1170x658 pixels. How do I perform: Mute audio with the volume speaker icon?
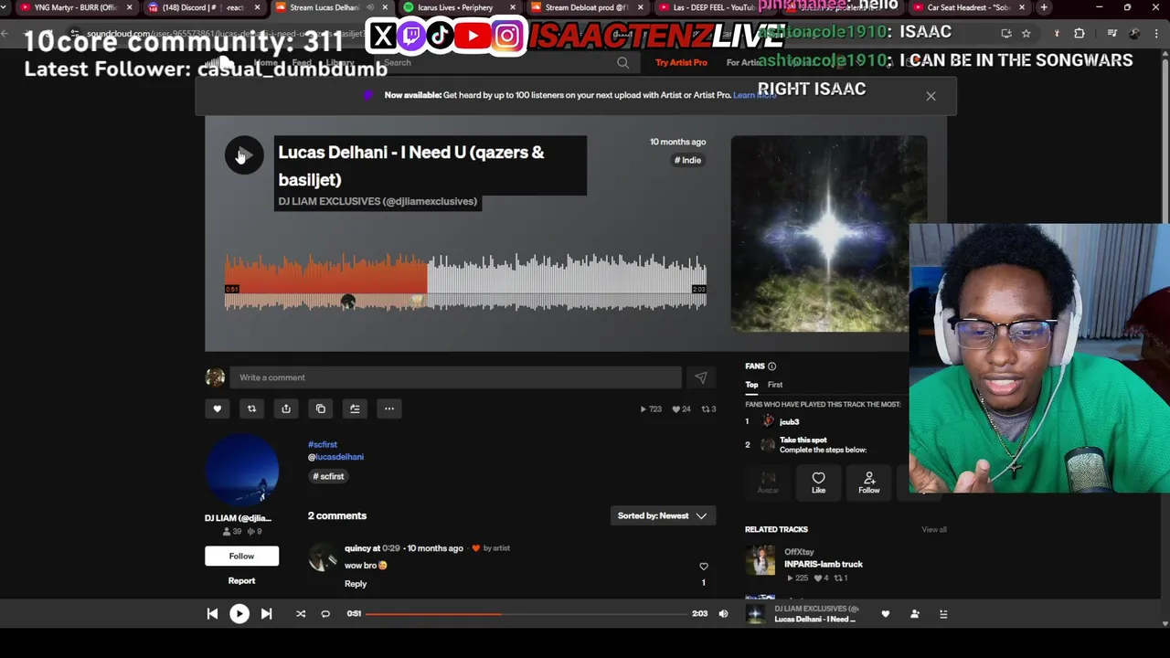[x=723, y=614]
